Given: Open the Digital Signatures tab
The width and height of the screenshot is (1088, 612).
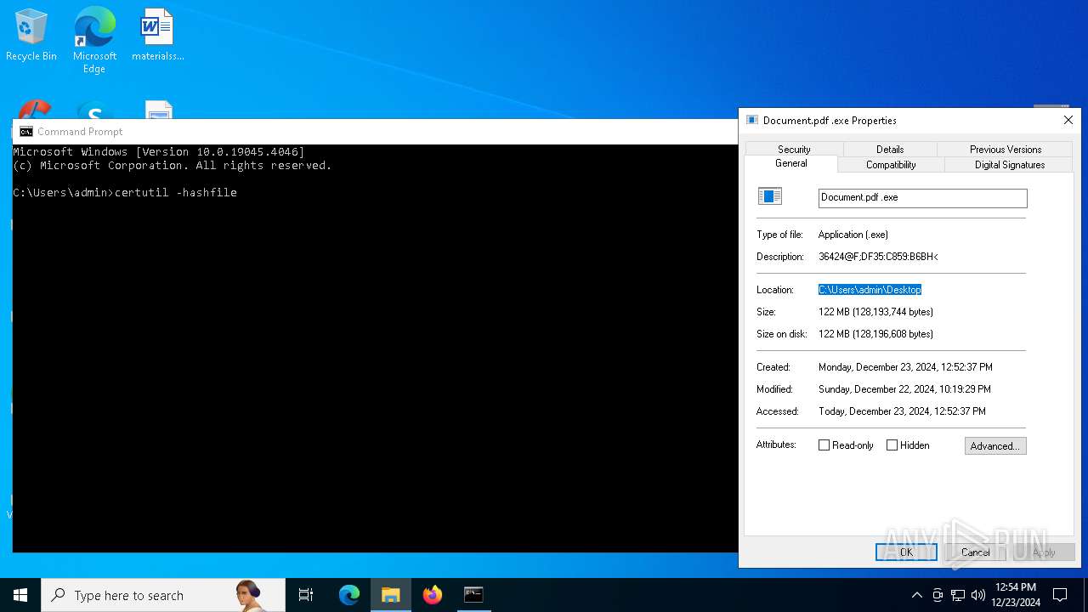Looking at the screenshot, I should (x=1010, y=165).
